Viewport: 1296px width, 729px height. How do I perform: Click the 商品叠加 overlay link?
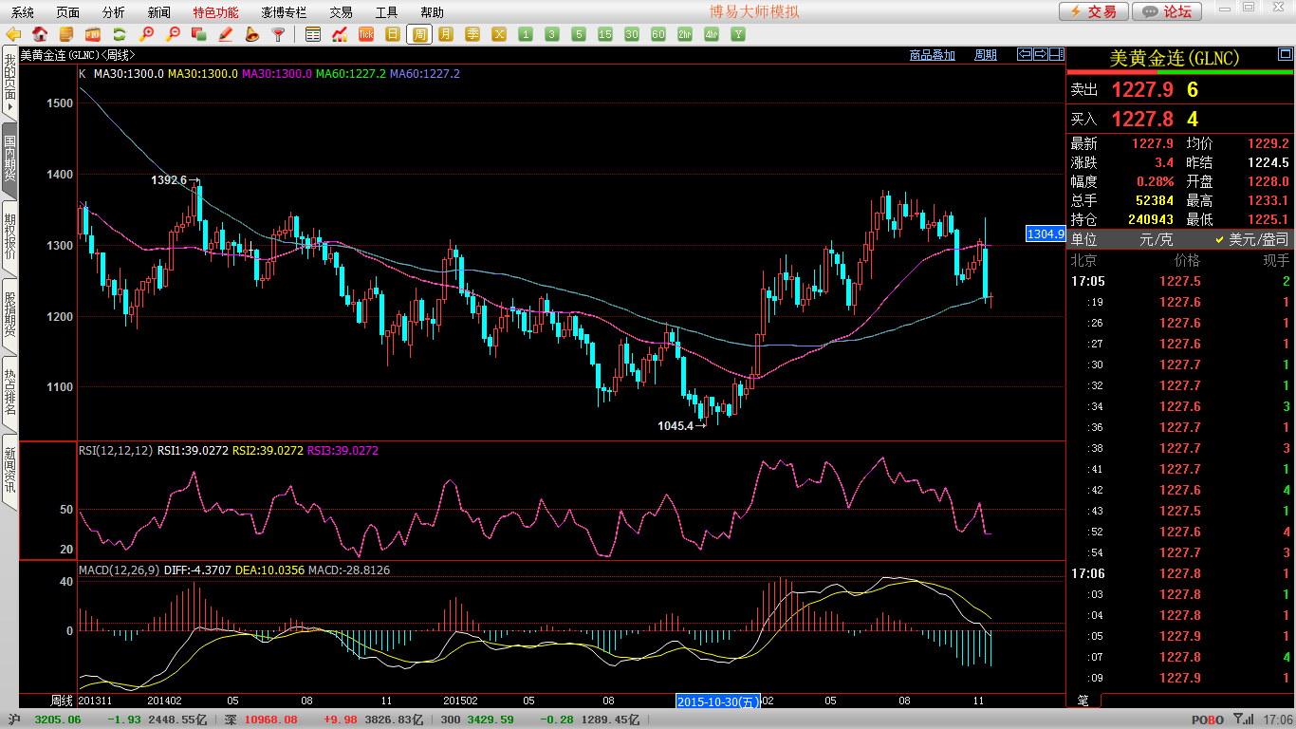(932, 55)
